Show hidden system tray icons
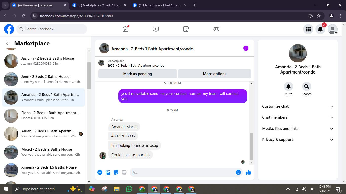This screenshot has width=346, height=194. 288,189
